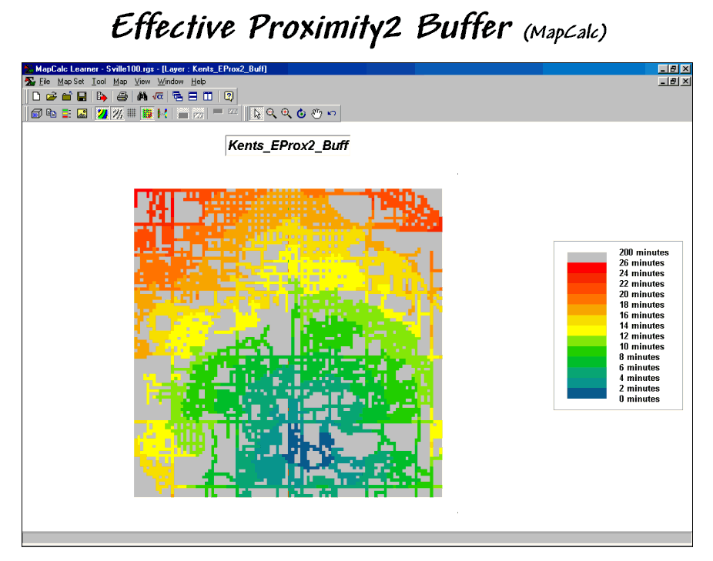Screen dimensions: 713x561
Task: Toggle the contour lines display mode
Action: pos(117,114)
